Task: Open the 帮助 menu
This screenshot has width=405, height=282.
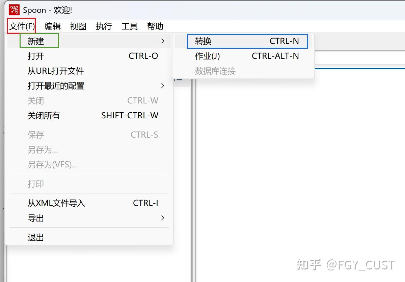Action: pos(155,26)
